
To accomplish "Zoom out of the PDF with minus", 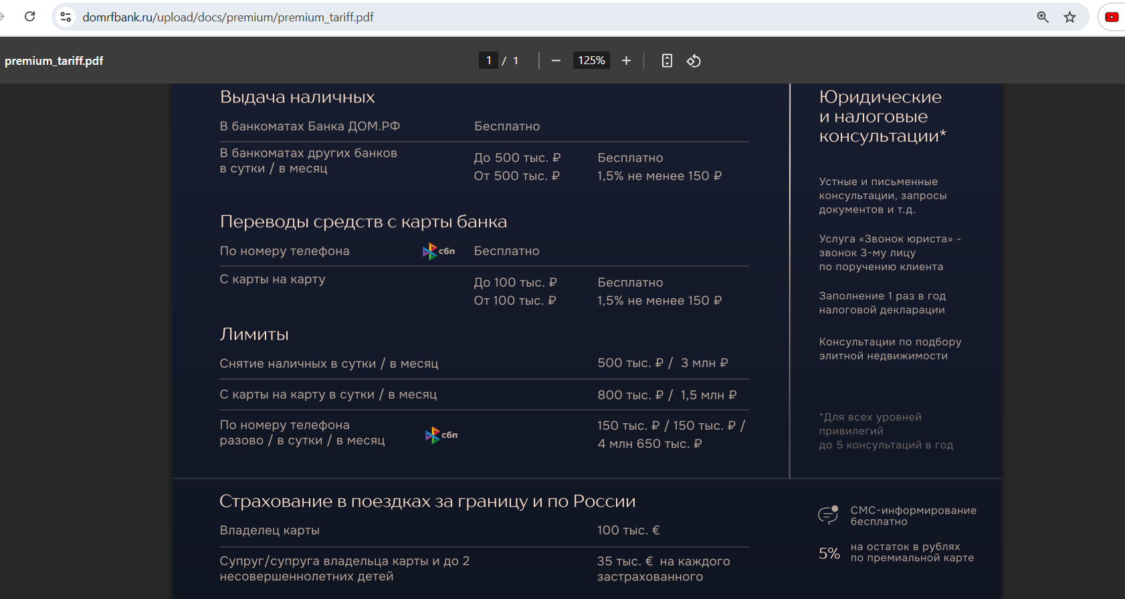I will coord(556,61).
